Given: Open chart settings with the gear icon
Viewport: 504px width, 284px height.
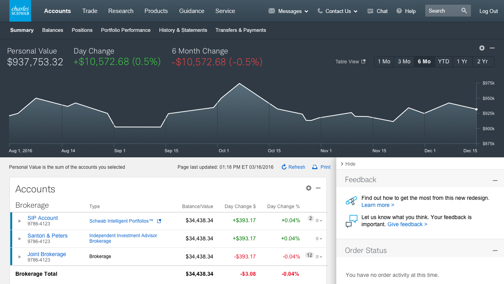Looking at the screenshot, I should [x=482, y=48].
